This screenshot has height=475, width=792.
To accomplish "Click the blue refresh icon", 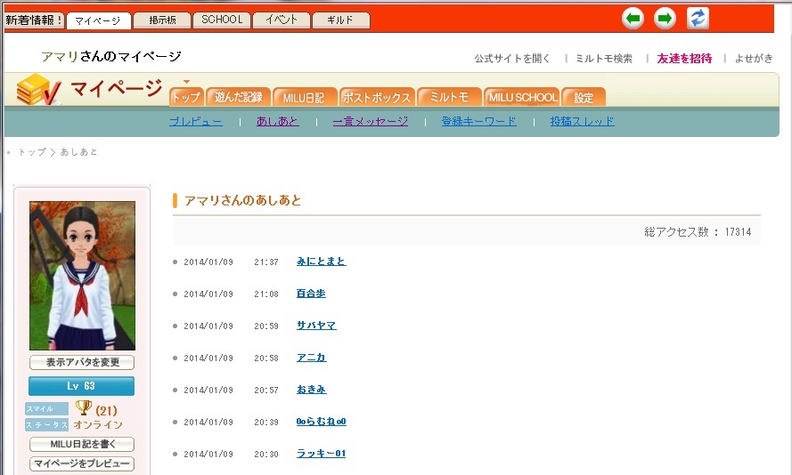I will coord(698,18).
